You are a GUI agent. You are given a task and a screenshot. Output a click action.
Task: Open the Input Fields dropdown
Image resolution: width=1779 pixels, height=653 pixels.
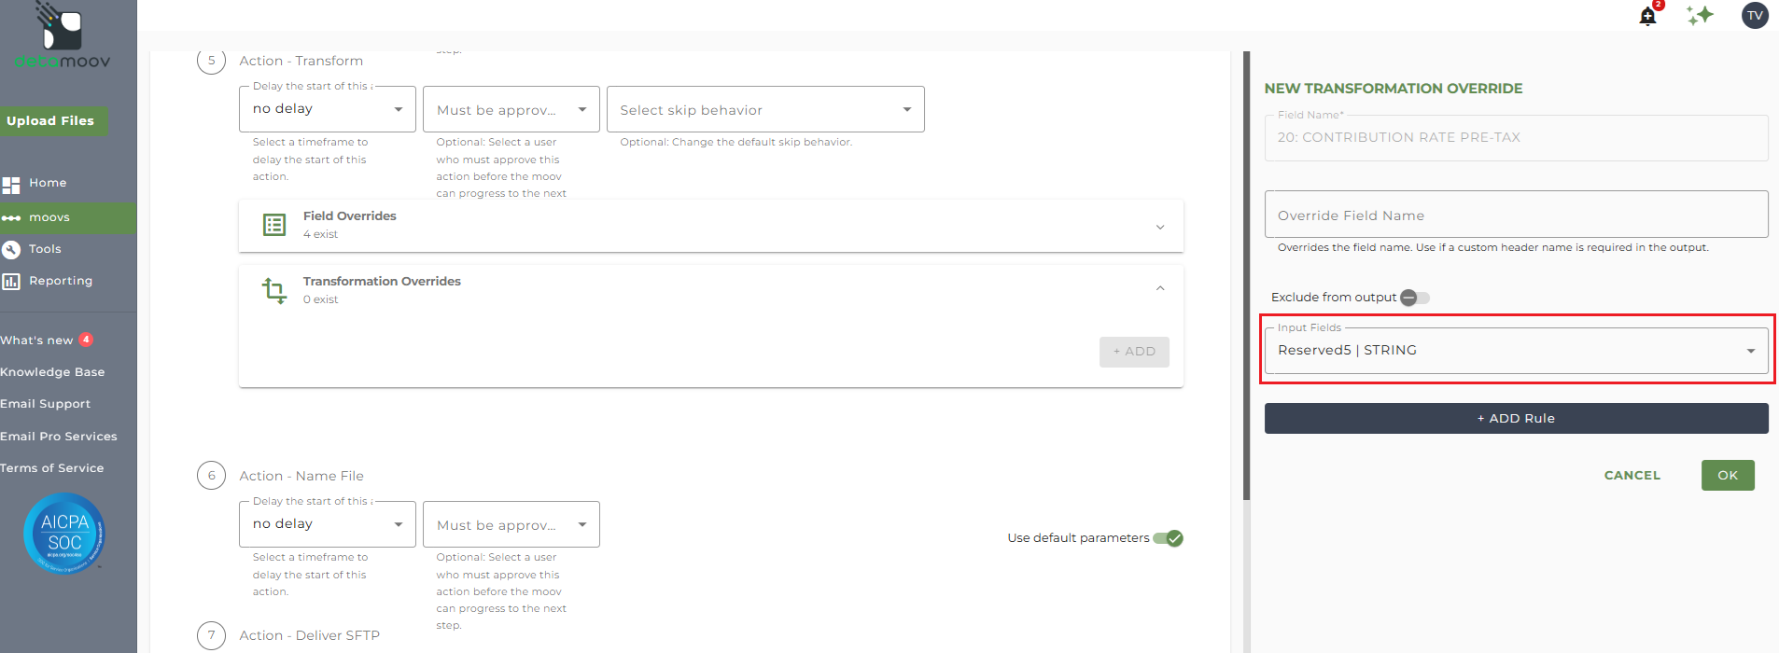click(1517, 351)
